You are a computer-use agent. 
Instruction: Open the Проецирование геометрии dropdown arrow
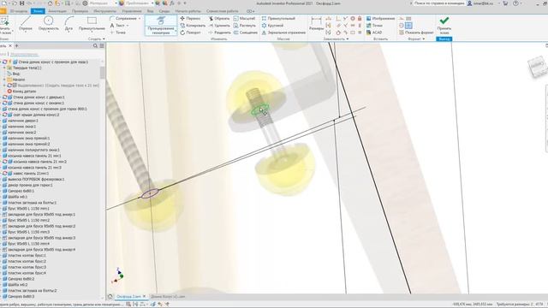click(175, 31)
